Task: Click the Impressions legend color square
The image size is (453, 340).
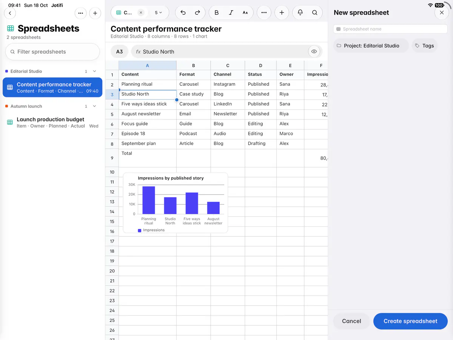Action: pyautogui.click(x=140, y=230)
